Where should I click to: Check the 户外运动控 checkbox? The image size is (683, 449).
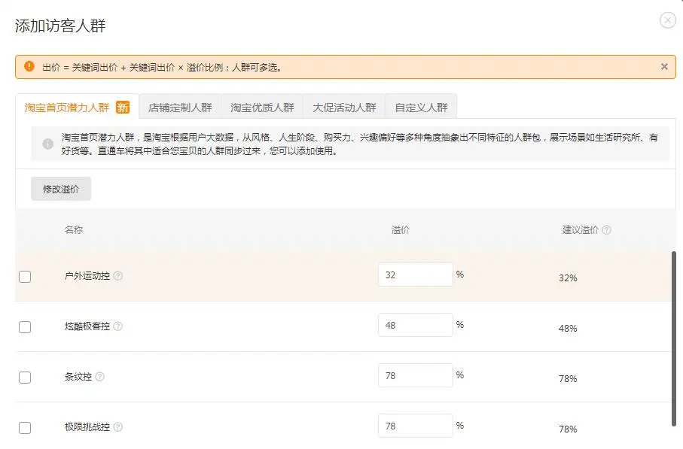(x=25, y=277)
